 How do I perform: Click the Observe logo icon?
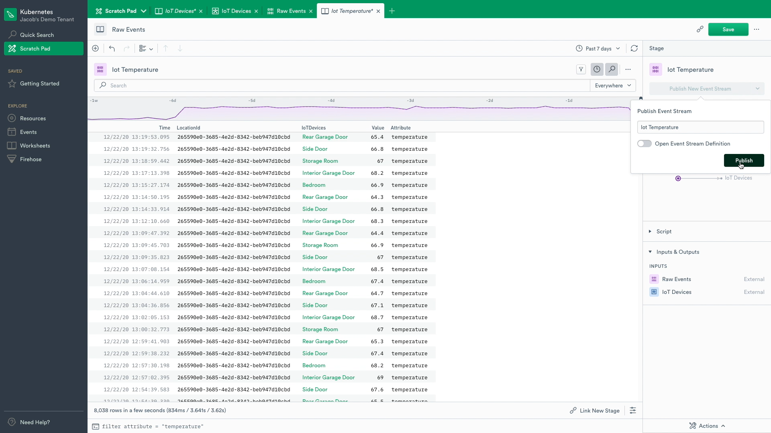click(x=10, y=15)
